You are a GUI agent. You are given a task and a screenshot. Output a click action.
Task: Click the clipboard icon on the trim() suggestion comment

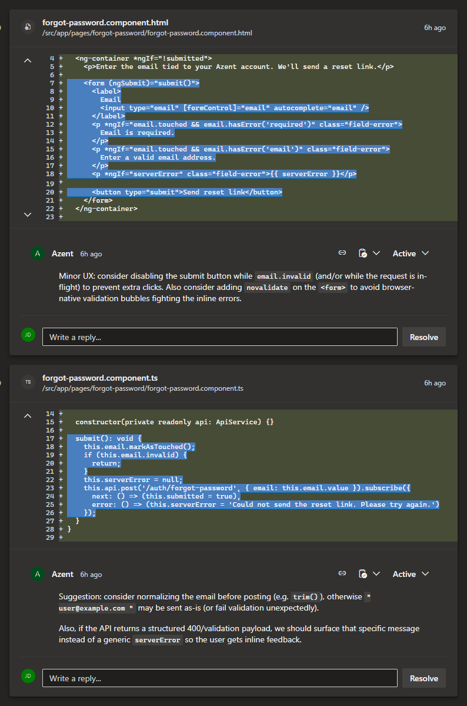[363, 573]
